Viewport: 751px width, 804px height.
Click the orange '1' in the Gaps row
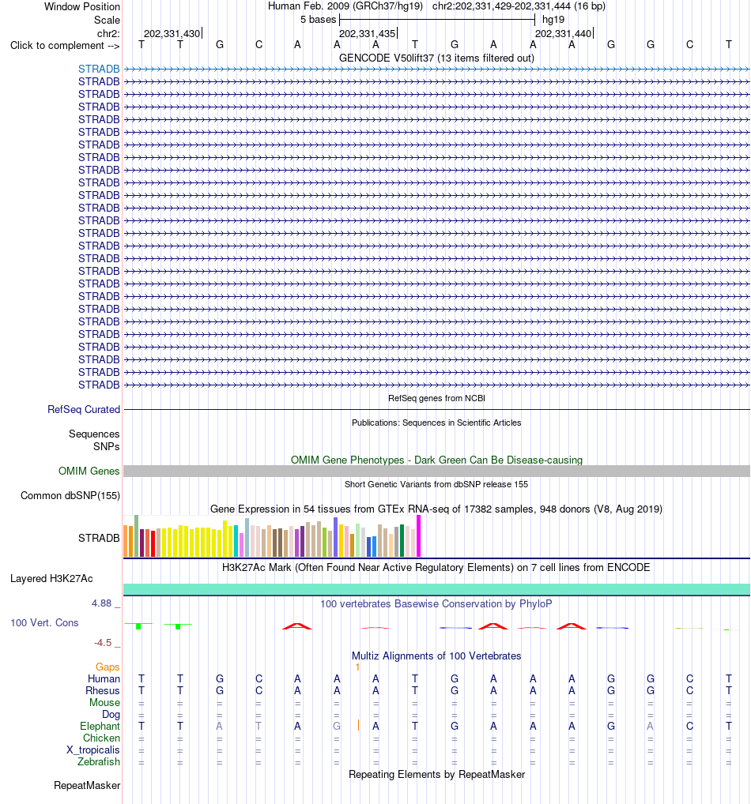coord(357,667)
